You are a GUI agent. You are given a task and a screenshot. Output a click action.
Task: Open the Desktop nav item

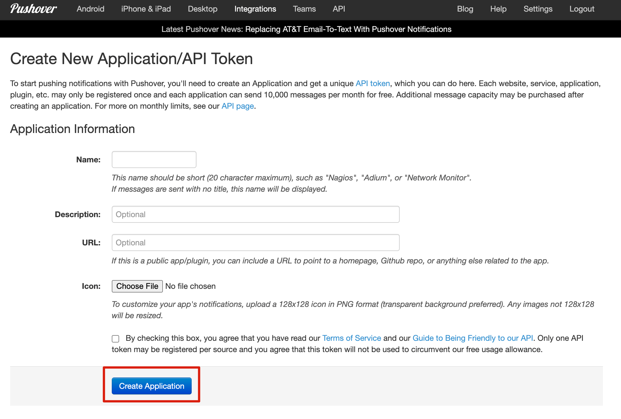(203, 9)
